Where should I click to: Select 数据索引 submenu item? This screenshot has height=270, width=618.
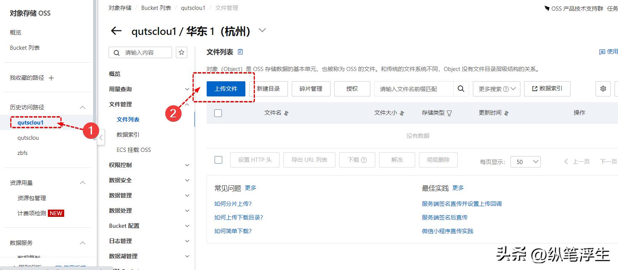click(128, 135)
